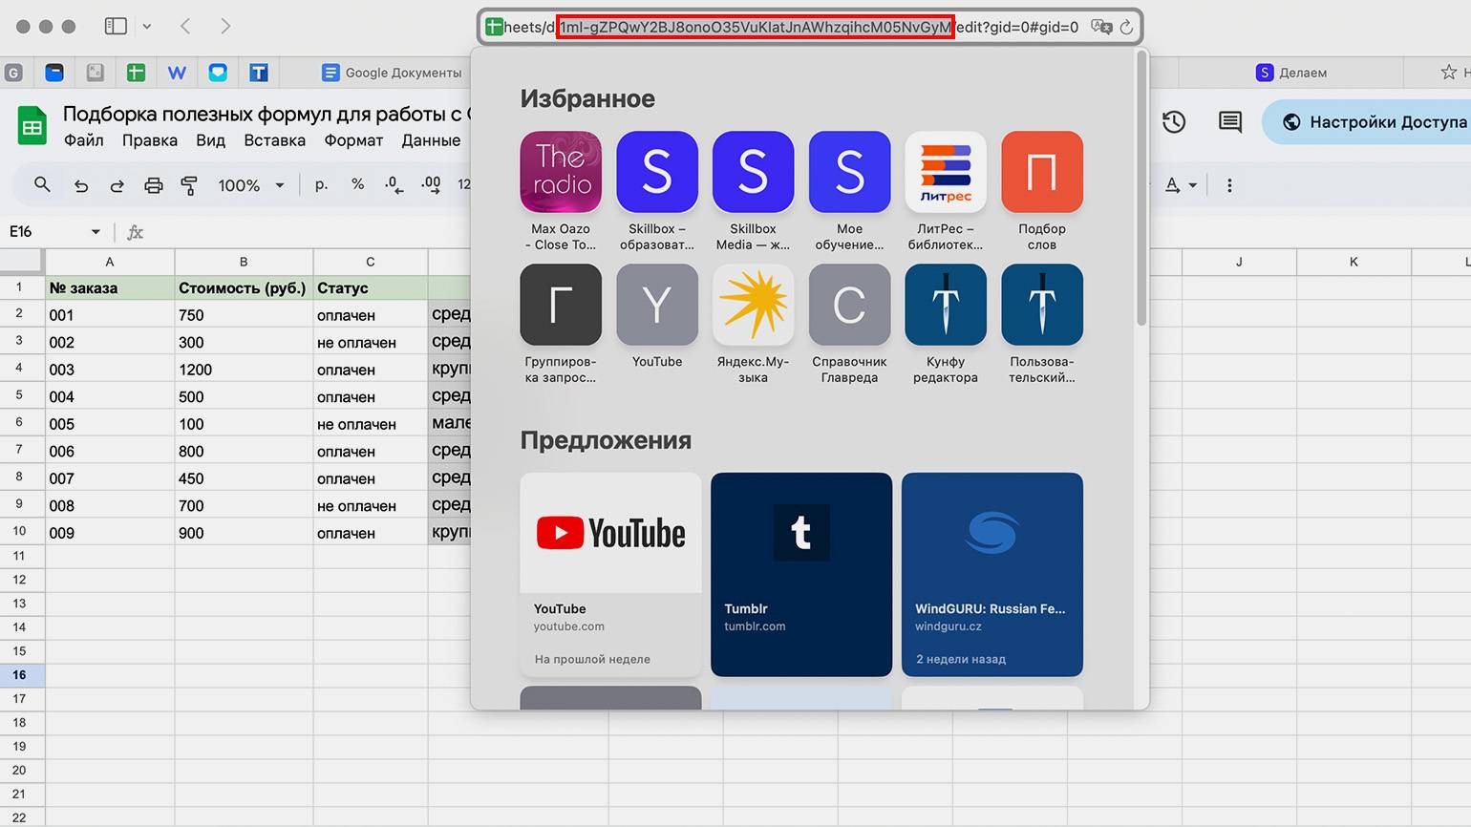1471x827 pixels.
Task: Reload the page with the refresh icon
Action: coord(1127,27)
